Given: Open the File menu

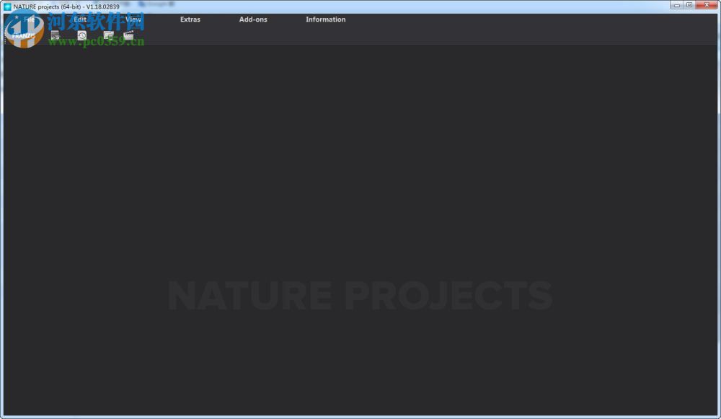Looking at the screenshot, I should (29, 19).
